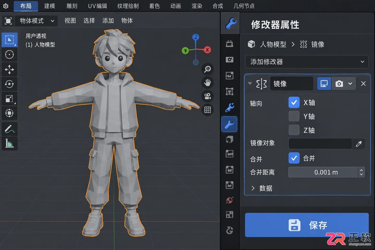Choose the Move tool

click(10, 70)
